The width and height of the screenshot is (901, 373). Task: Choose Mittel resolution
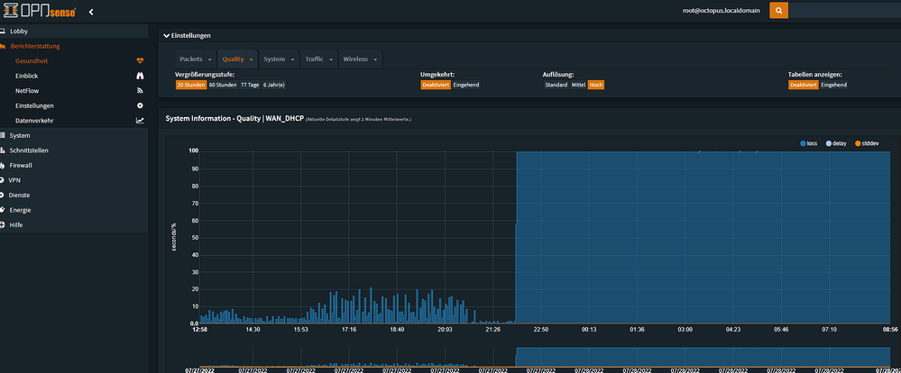pos(578,85)
